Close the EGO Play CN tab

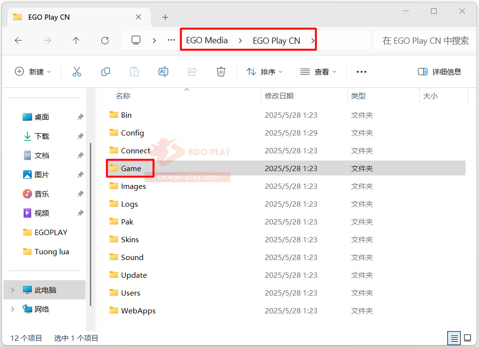(x=138, y=17)
